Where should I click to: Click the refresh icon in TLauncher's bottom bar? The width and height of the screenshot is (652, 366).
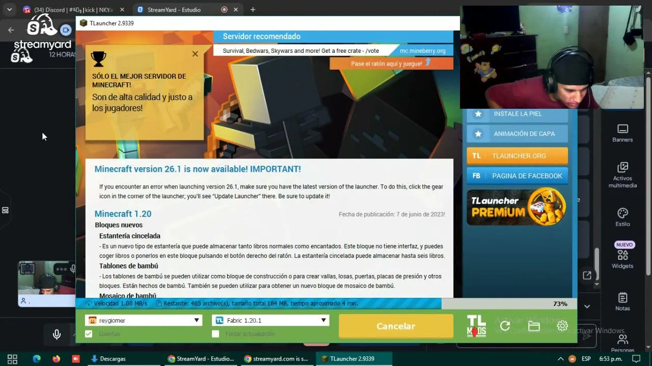[x=505, y=326]
